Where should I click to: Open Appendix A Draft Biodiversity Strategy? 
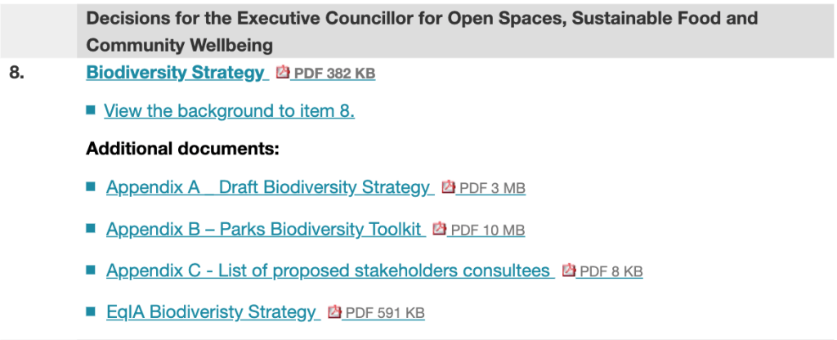[x=268, y=187]
